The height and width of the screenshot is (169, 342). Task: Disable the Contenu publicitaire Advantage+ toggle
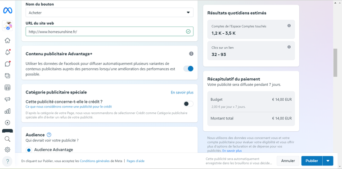coord(189,69)
